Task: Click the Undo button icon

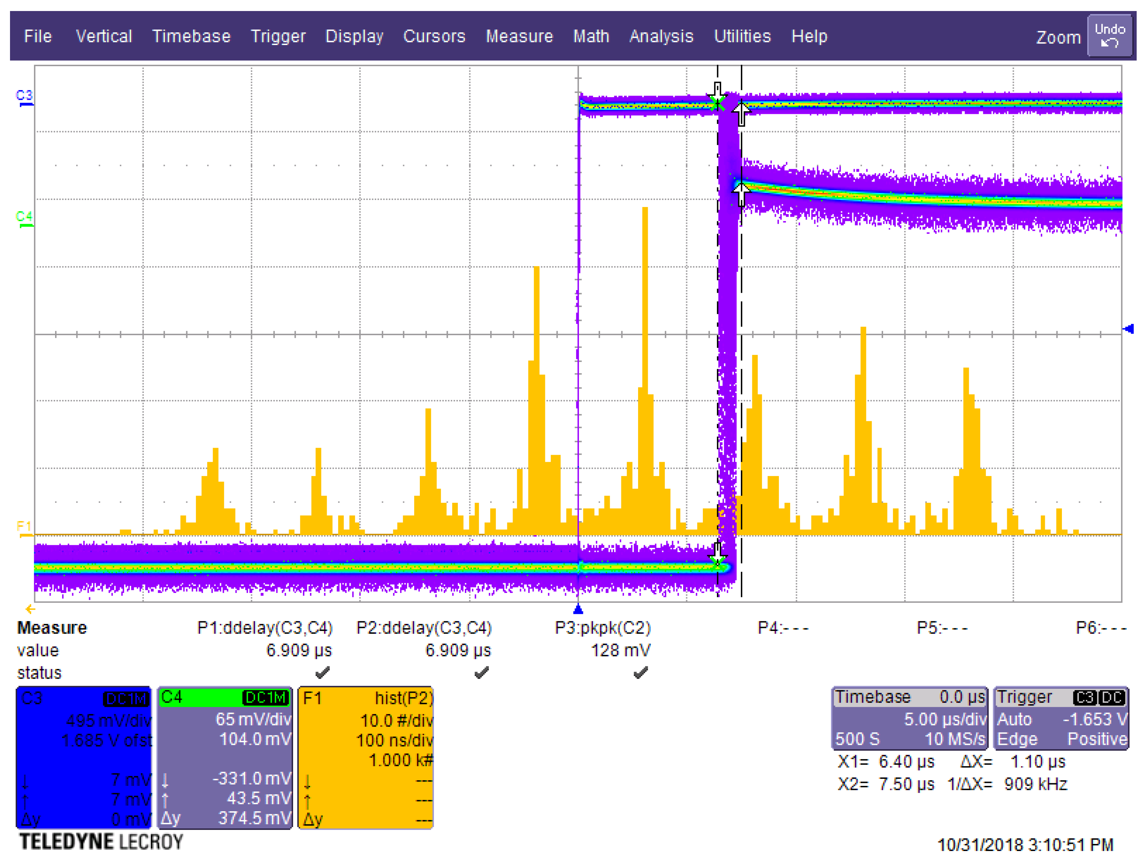Action: coord(1109,35)
